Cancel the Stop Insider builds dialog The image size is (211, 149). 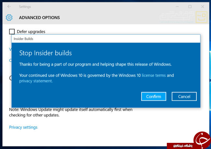point(184,97)
